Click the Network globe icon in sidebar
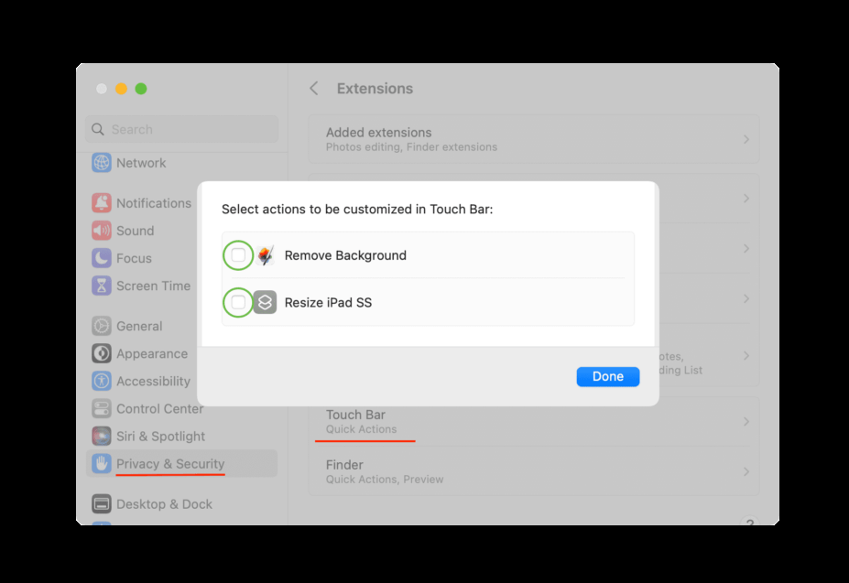This screenshot has height=583, width=849. [102, 163]
